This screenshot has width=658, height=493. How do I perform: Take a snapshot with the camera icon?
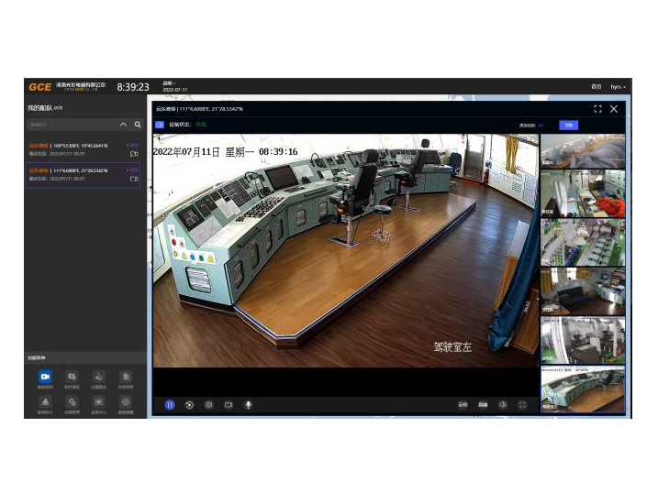208,404
